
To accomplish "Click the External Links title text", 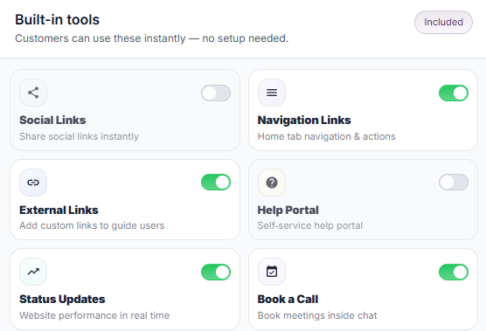I will [59, 210].
